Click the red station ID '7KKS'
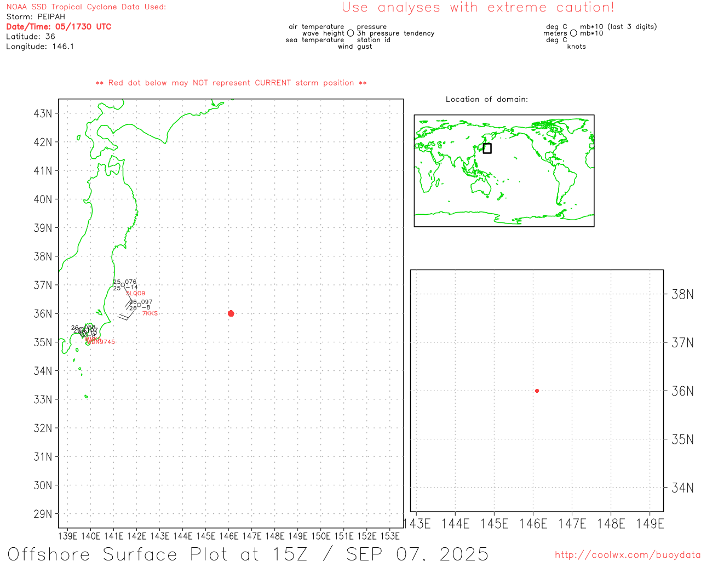Viewport: 701px width, 561px height. (150, 313)
